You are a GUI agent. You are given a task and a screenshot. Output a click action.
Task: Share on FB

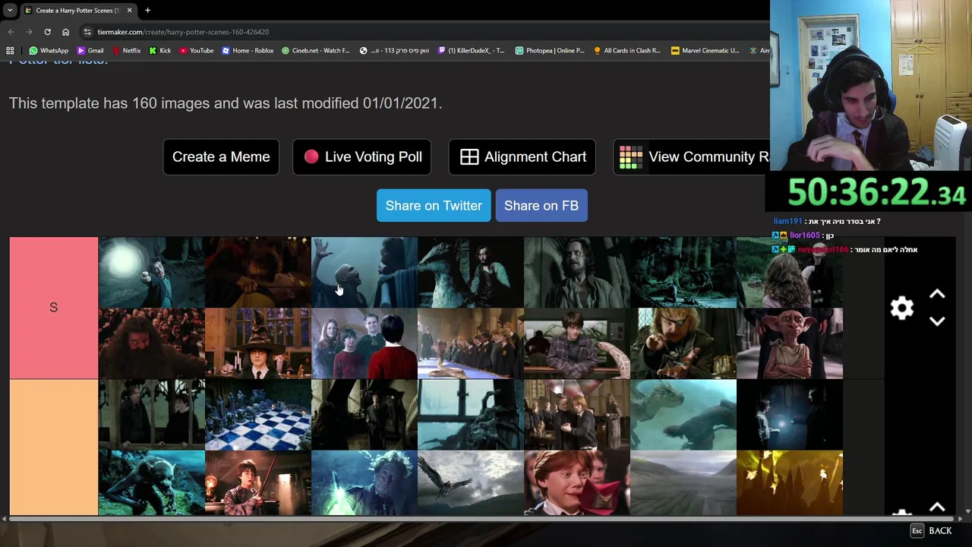(541, 206)
